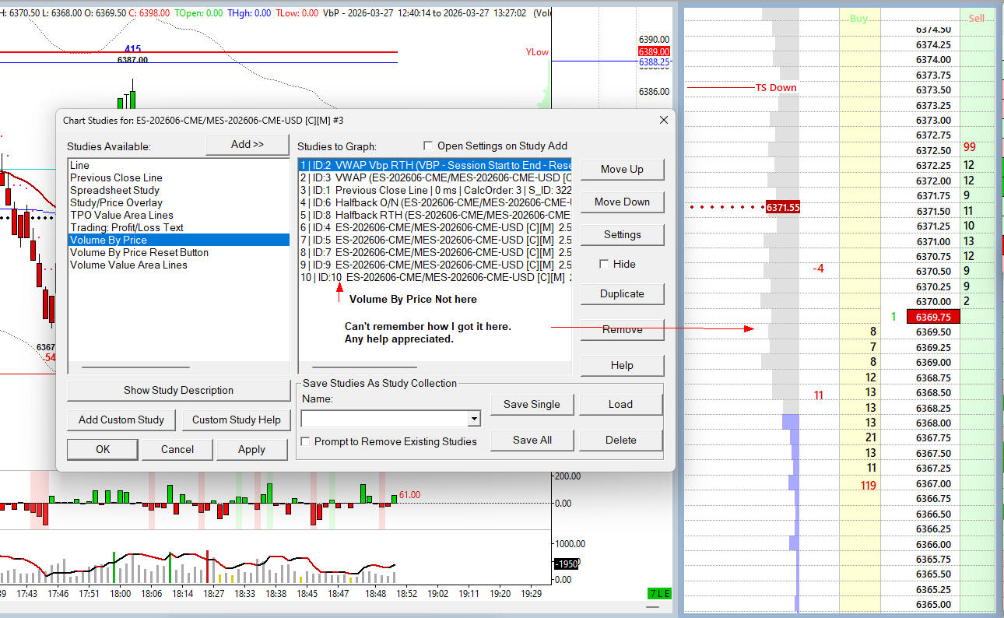The image size is (1004, 618).
Task: Duplicate the selected study
Action: [x=622, y=293]
